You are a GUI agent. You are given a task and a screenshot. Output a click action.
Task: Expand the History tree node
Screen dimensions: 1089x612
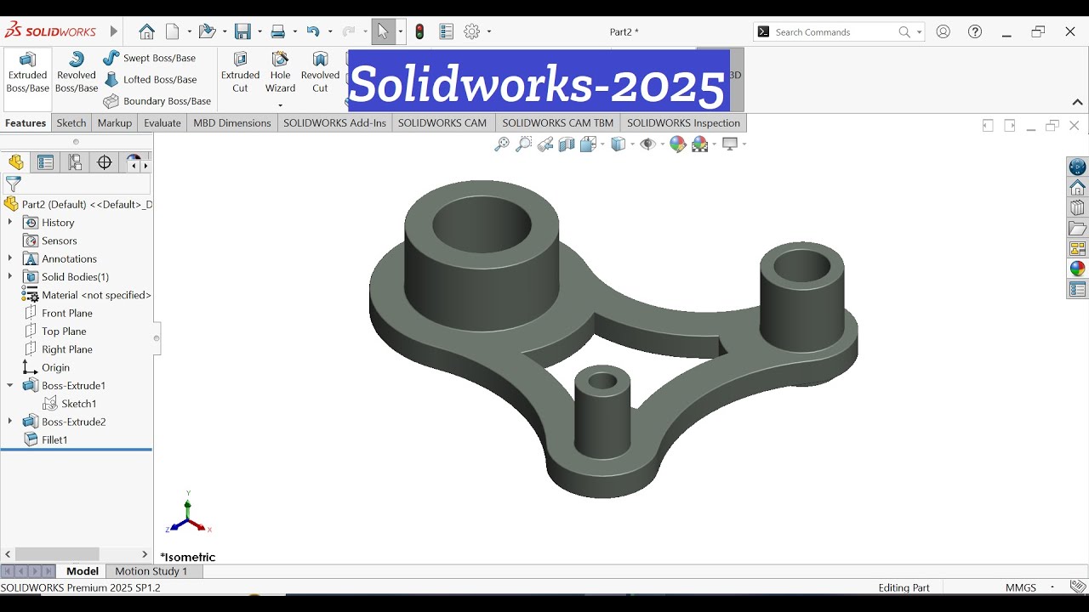pos(10,222)
